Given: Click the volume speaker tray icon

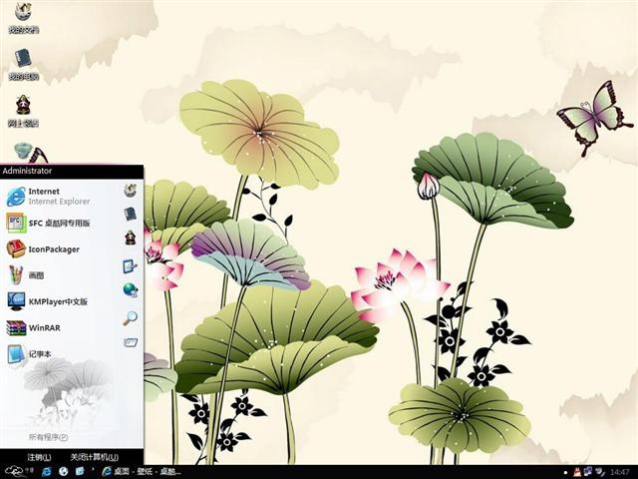Looking at the screenshot, I should 599,472.
